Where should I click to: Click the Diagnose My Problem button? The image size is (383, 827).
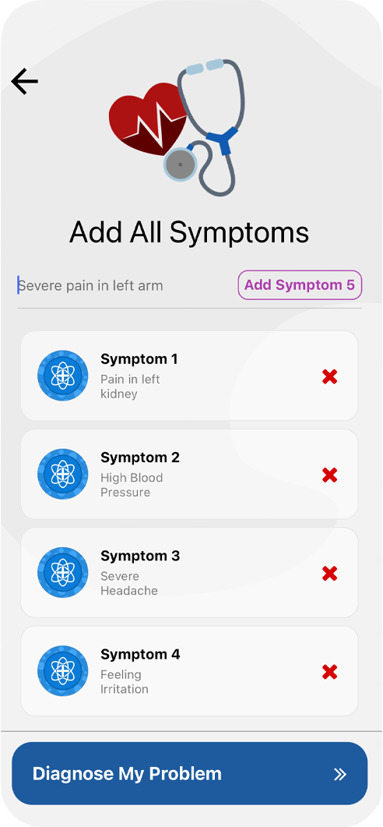point(190,773)
